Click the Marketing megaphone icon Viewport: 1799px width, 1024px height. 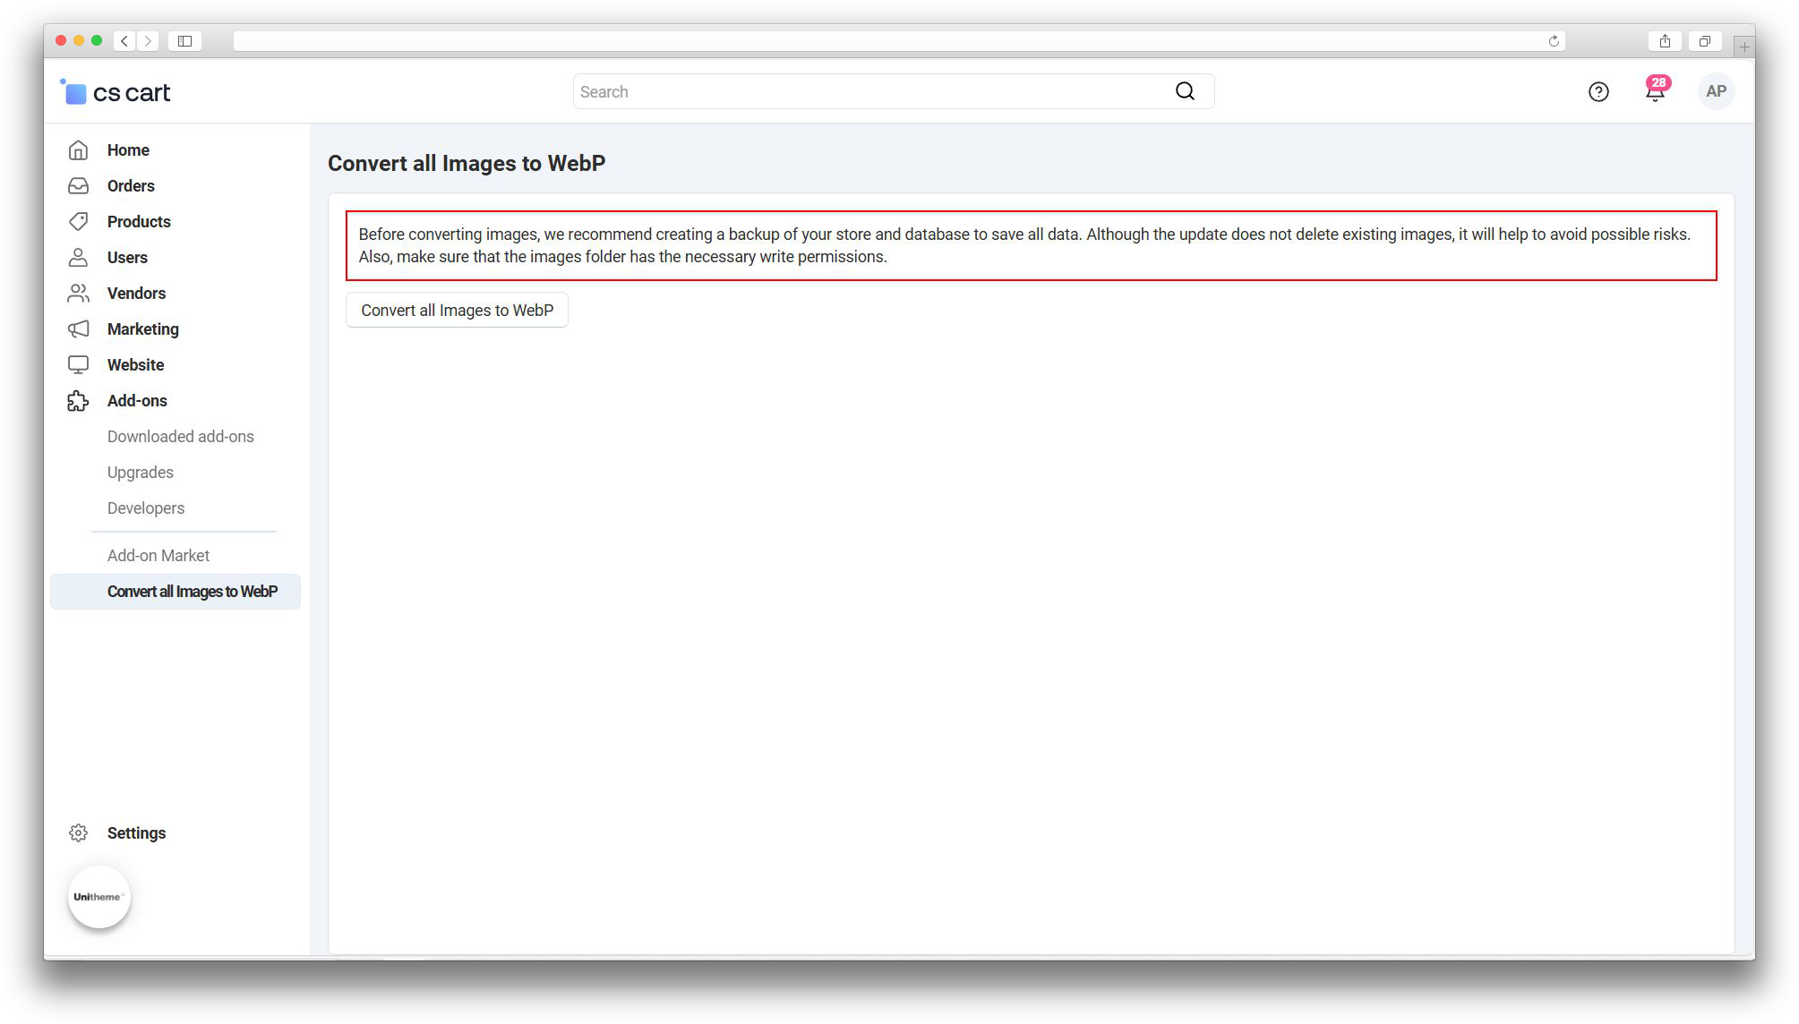tap(79, 329)
